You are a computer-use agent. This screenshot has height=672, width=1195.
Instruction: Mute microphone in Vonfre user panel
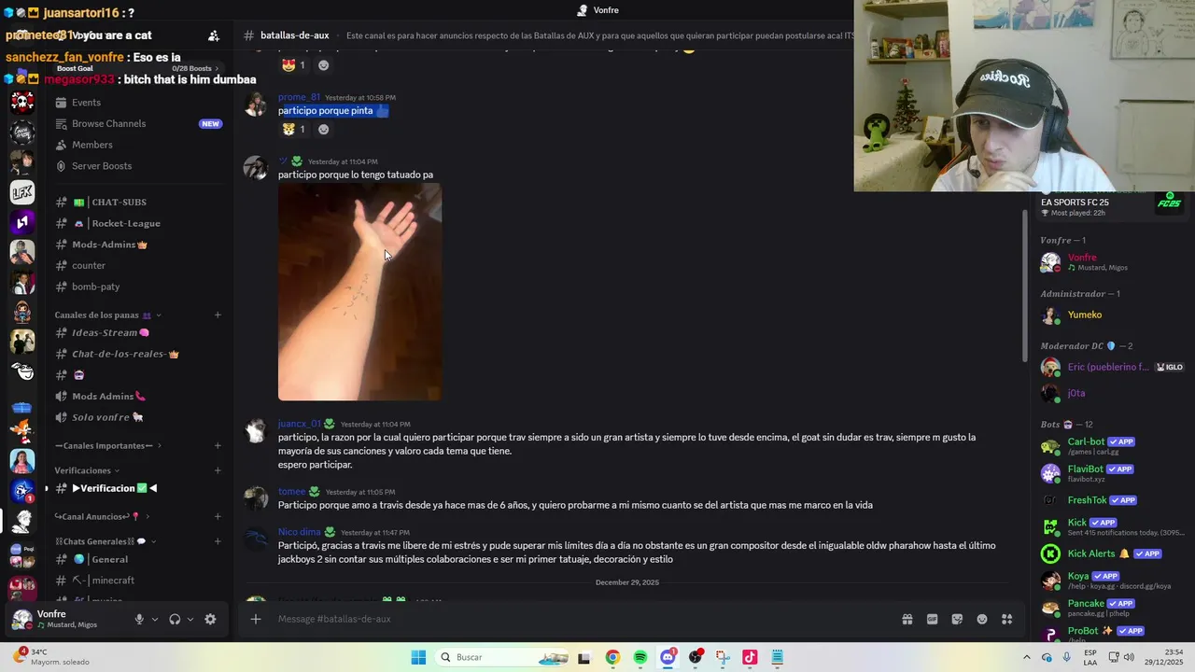tap(139, 619)
